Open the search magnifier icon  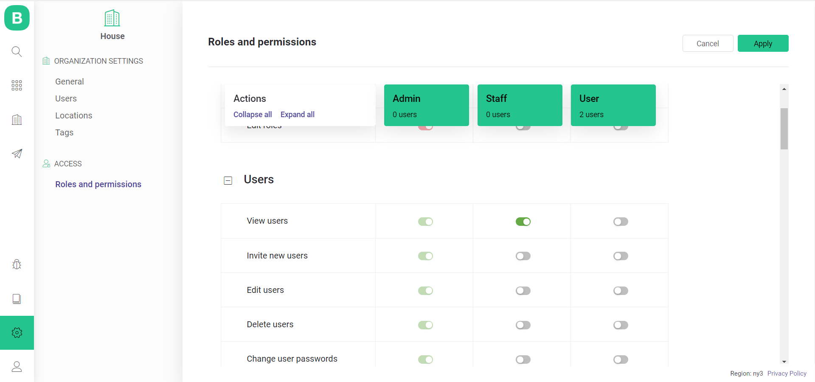tap(17, 52)
